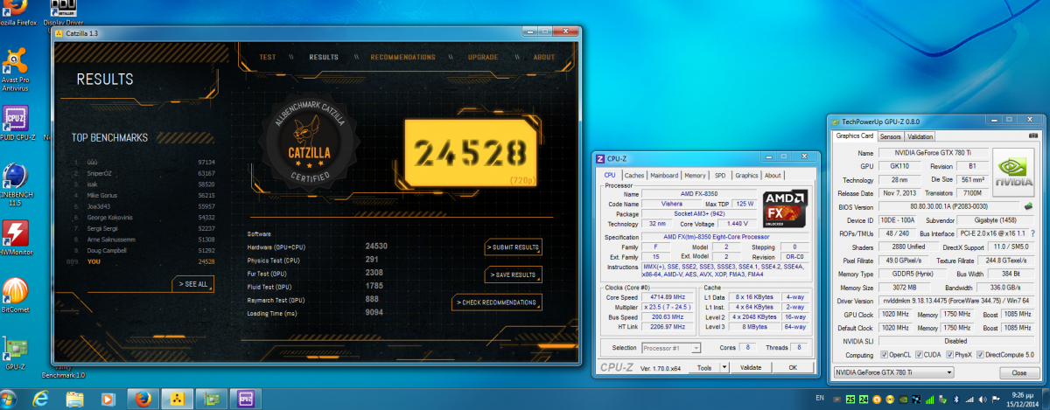Viewport: 1050px width, 410px height.
Task: Click the SAVE RESULTS button
Action: (513, 275)
